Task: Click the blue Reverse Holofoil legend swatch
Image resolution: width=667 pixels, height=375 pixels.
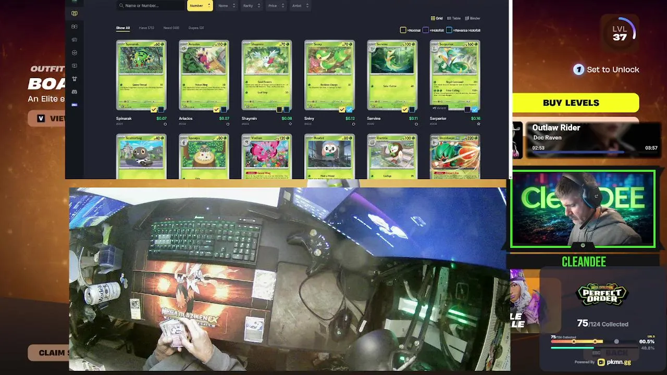Action: click(x=449, y=30)
